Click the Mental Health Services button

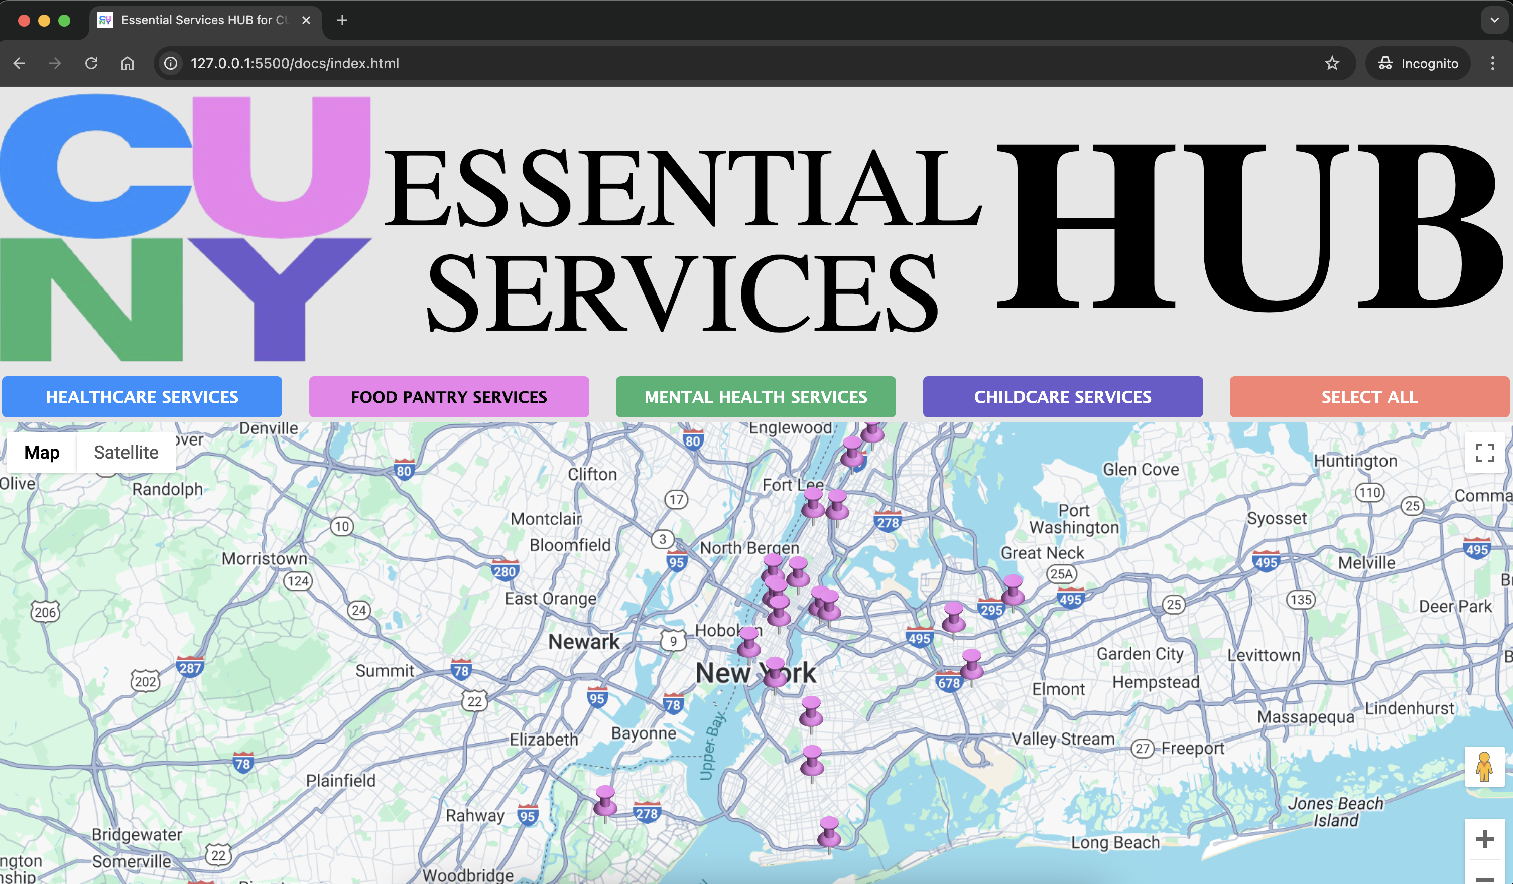(755, 397)
